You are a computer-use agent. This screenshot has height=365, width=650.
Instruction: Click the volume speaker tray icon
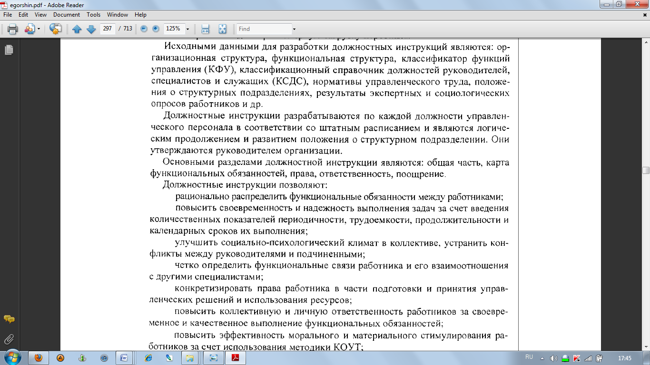click(x=554, y=358)
